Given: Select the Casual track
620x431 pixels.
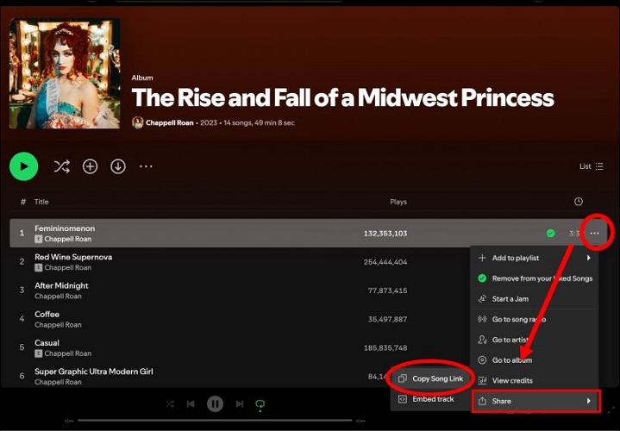Looking at the screenshot, I should coord(47,343).
